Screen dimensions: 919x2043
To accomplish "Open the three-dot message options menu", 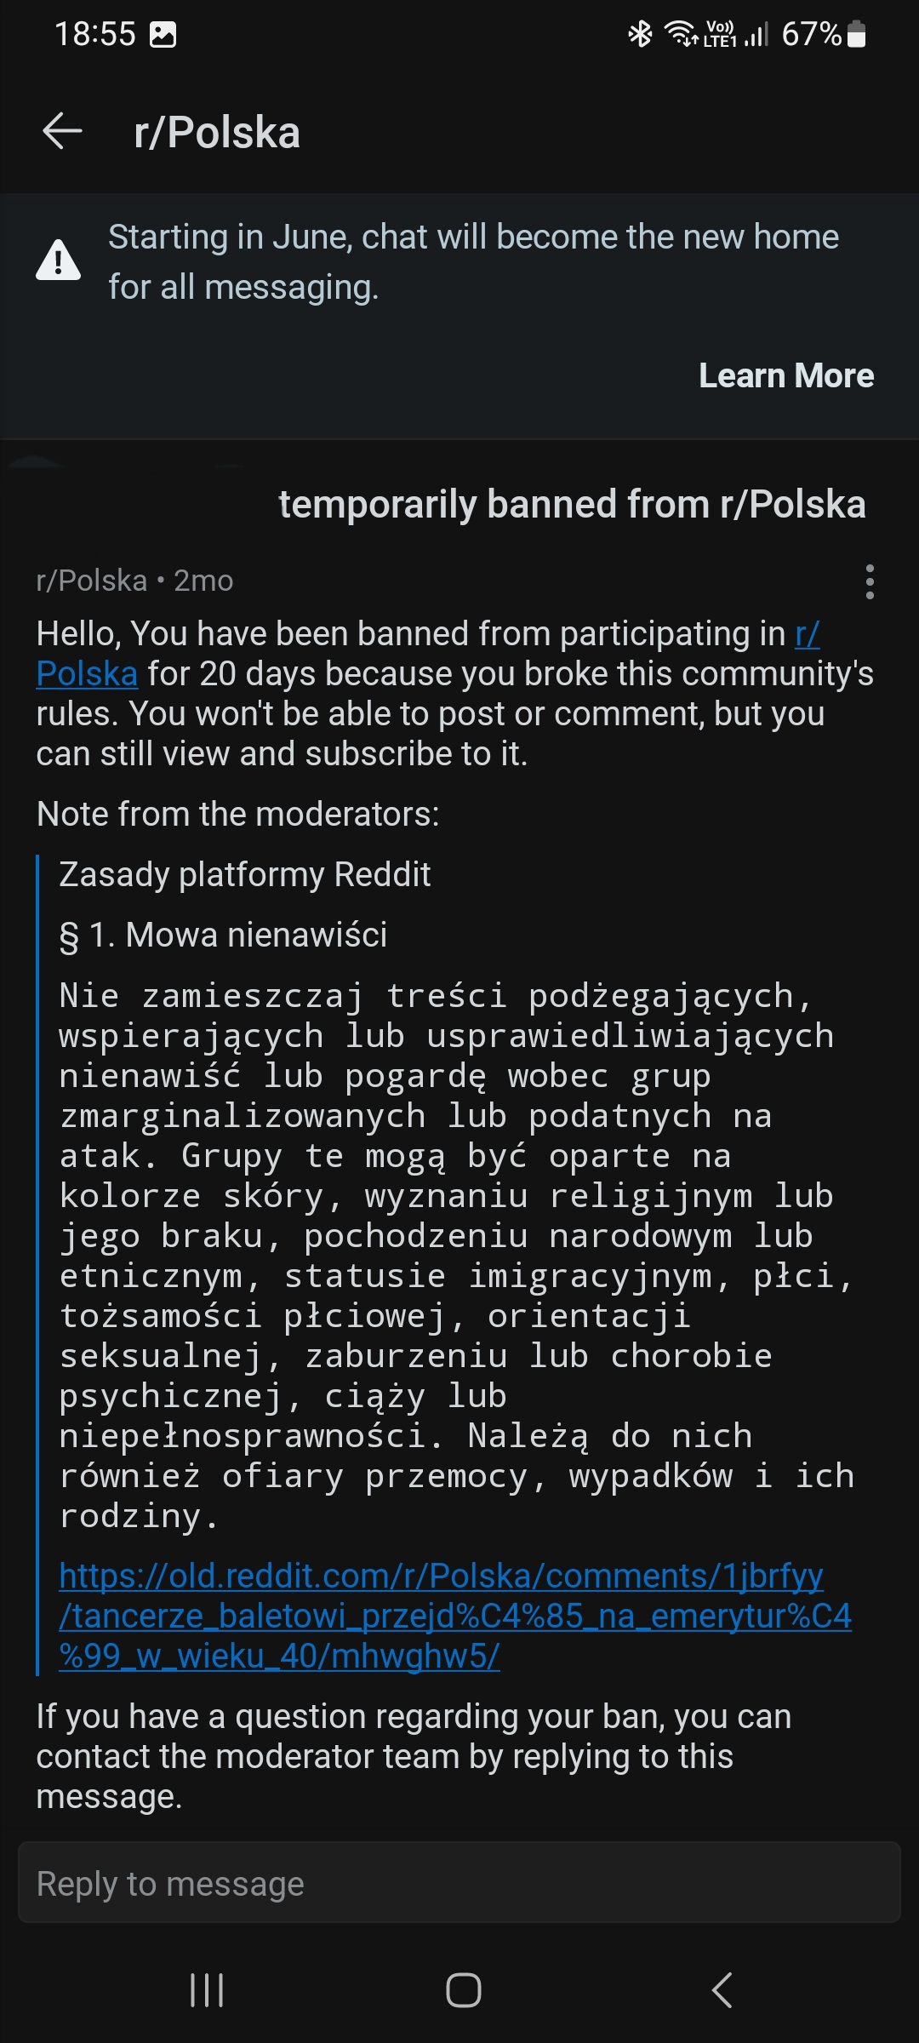I will tap(869, 581).
